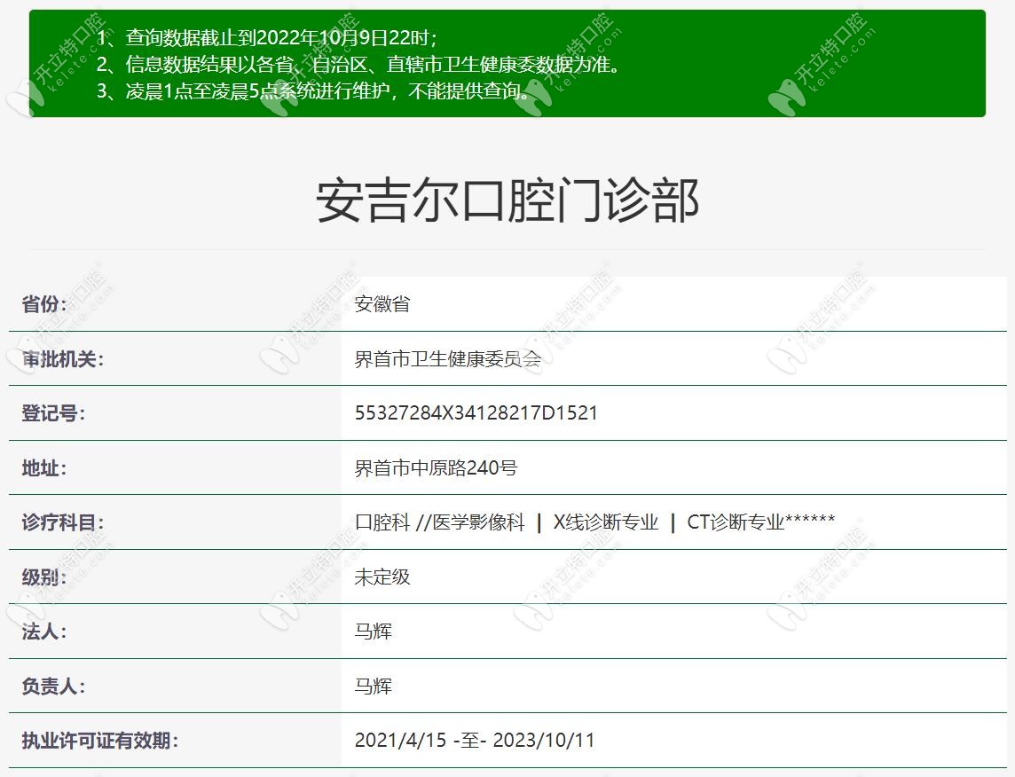Screen dimensions: 1015x777
Task: Select the 级别 label
Action: 44,577
